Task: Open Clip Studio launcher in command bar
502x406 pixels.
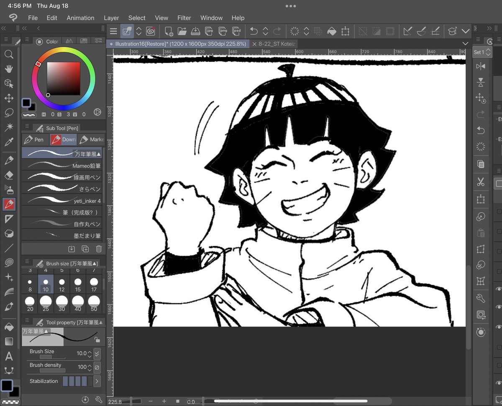Action: pos(151,31)
